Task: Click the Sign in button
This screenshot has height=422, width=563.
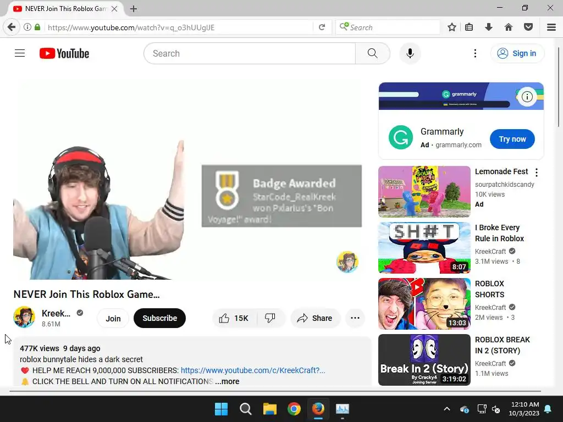Action: coord(517,53)
